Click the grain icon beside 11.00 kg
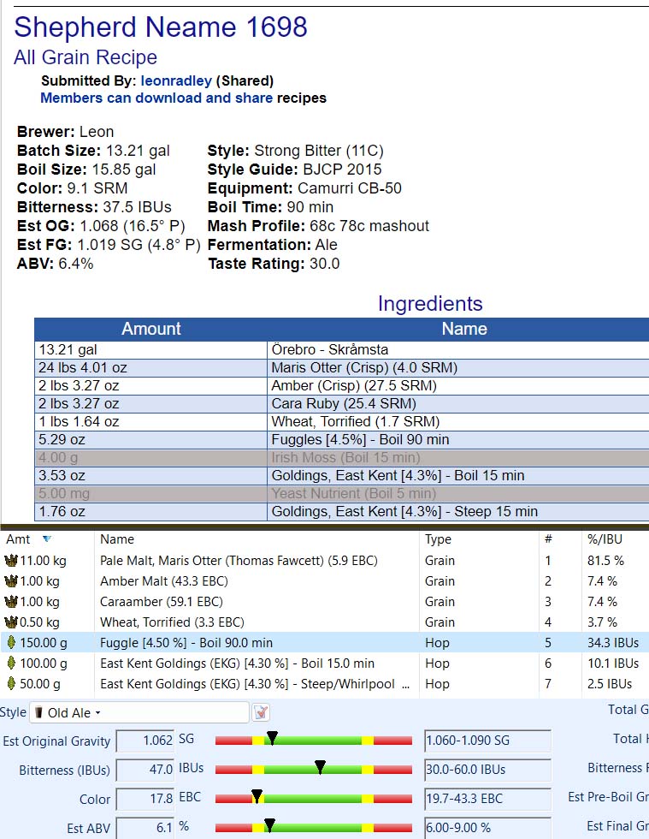 click(11, 561)
